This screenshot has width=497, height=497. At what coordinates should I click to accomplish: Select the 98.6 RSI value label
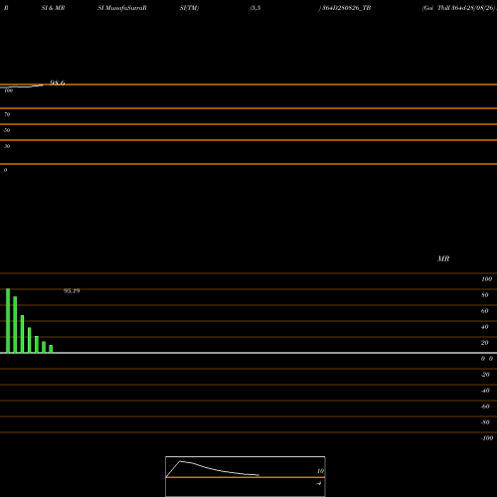(58, 83)
